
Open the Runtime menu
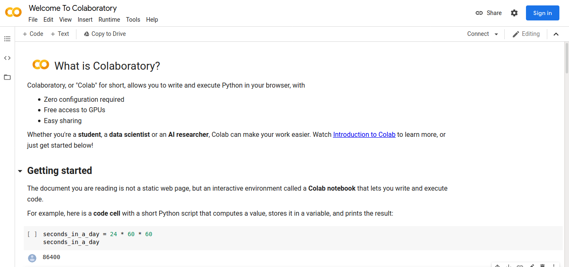coord(109,20)
